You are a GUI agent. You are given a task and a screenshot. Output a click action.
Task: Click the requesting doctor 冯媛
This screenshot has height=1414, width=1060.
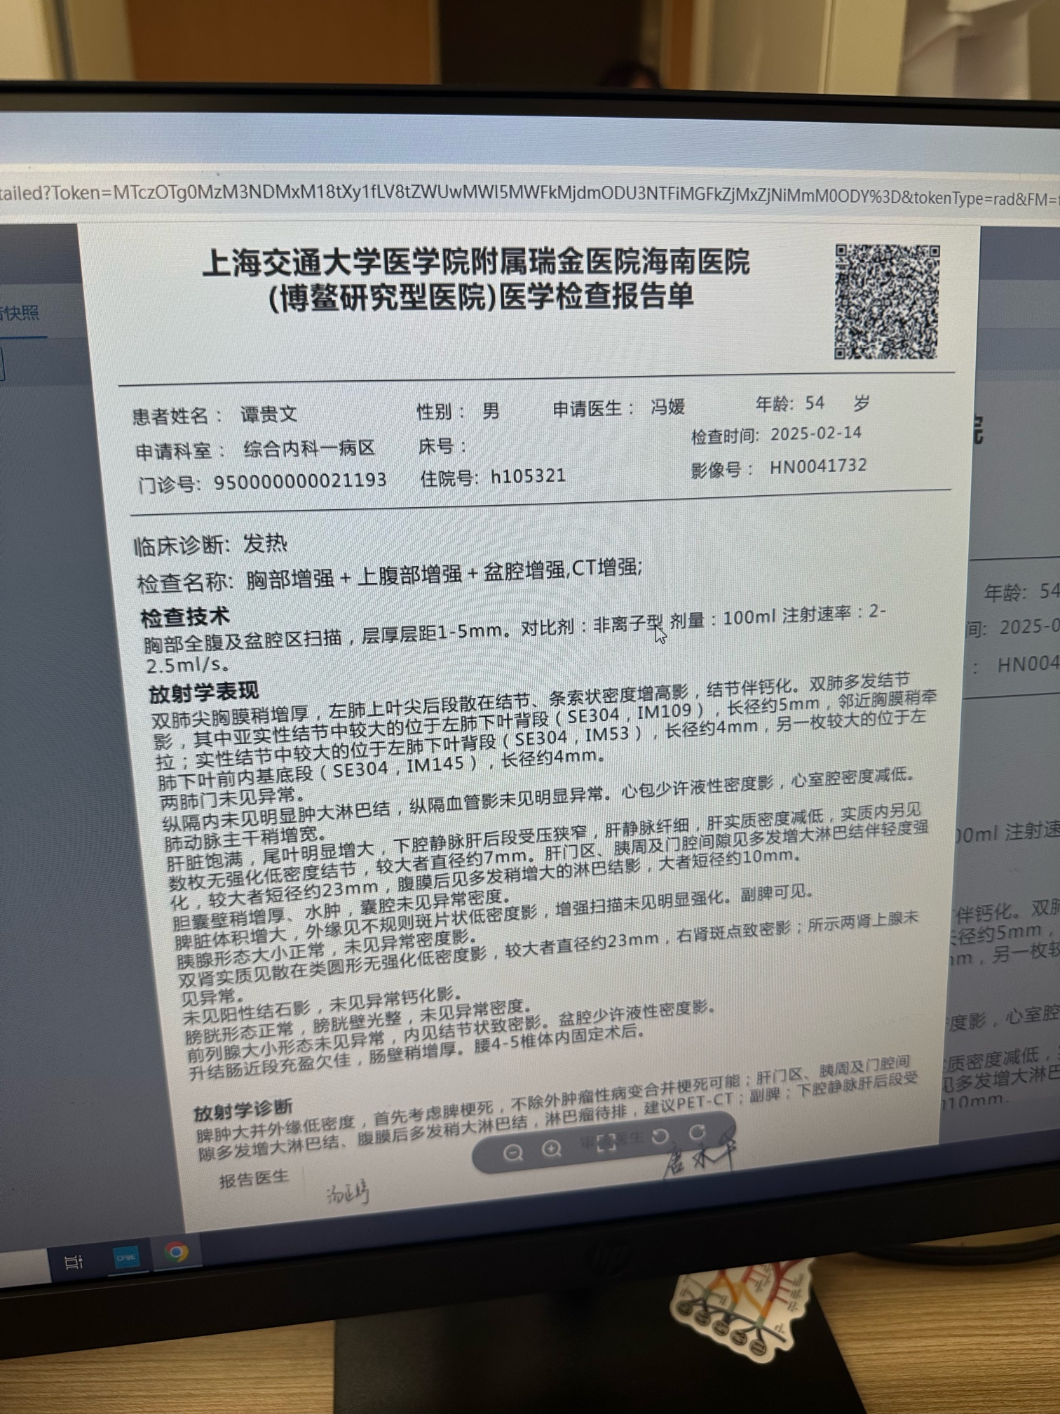click(x=667, y=407)
